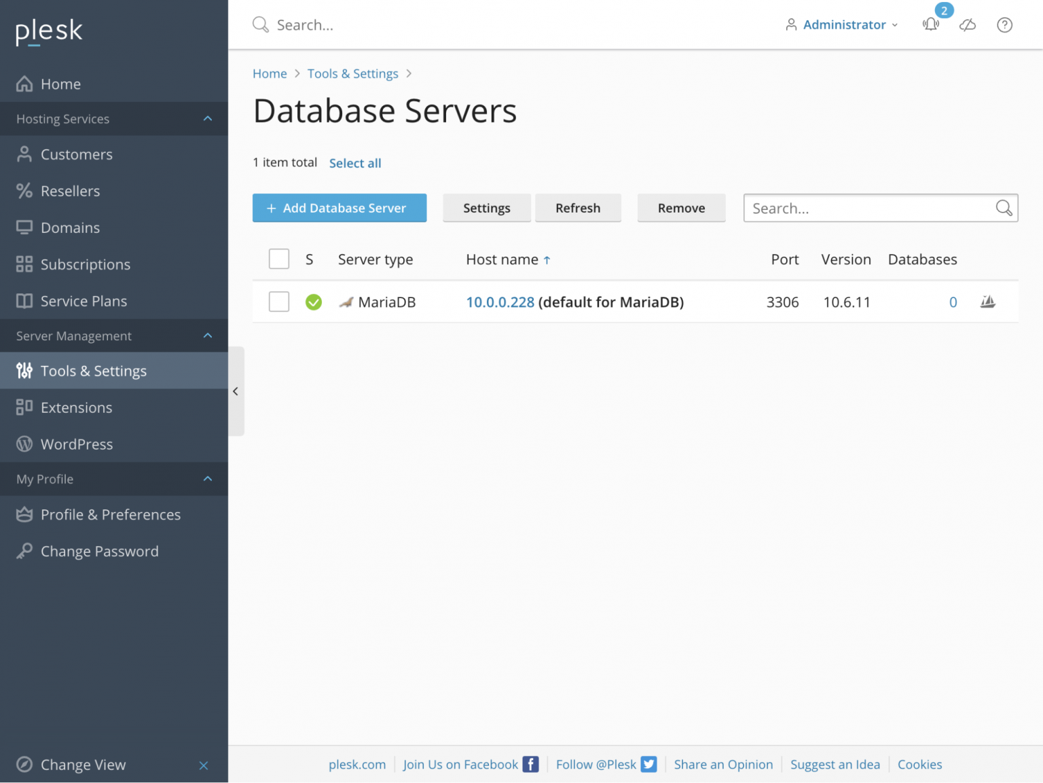Click the cloud sync icon

tap(968, 24)
